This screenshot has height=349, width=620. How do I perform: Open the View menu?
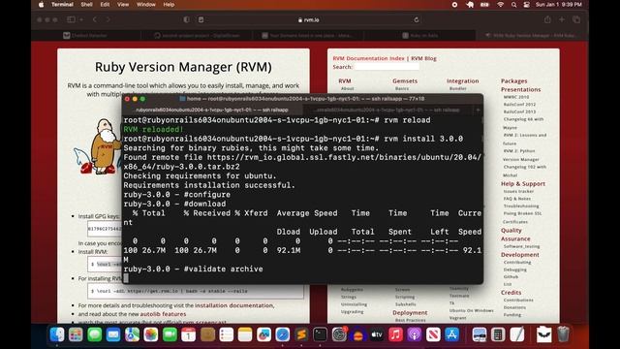[x=123, y=5]
